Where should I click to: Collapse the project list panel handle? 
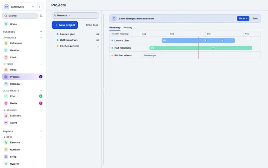[103, 89]
